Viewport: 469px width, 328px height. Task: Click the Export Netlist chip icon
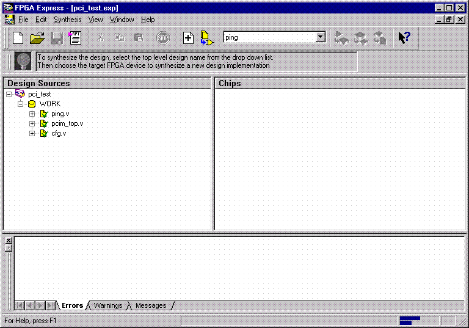point(380,38)
